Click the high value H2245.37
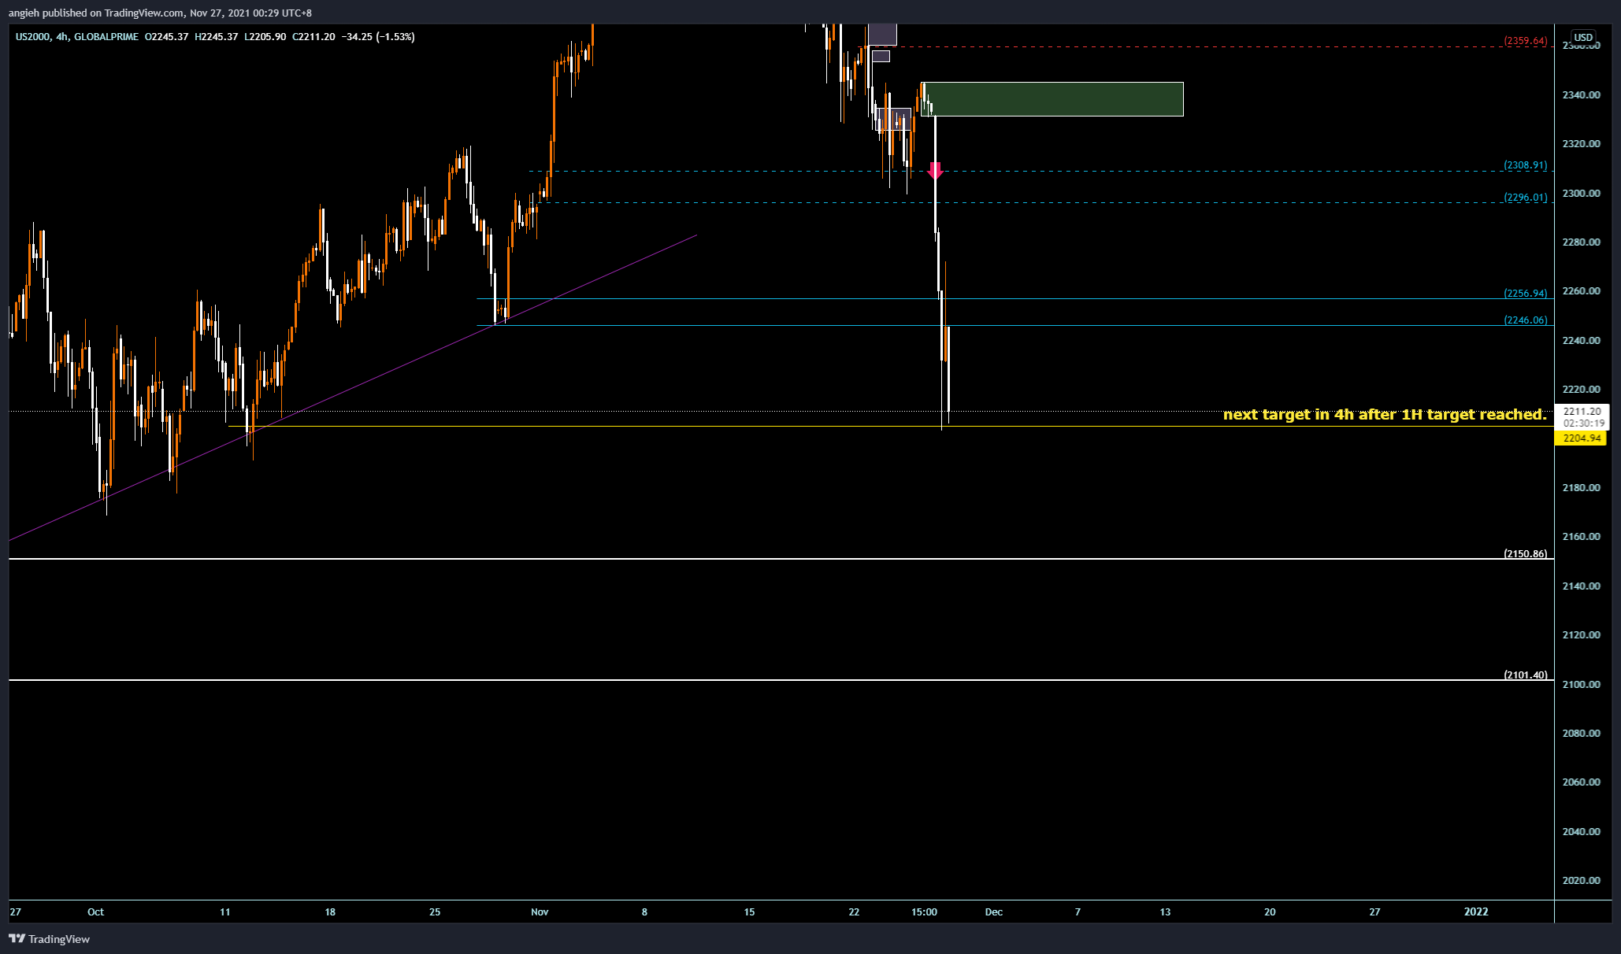1621x954 pixels. point(217,37)
